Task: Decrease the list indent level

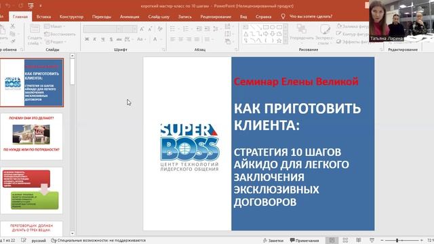Action: tap(199, 28)
